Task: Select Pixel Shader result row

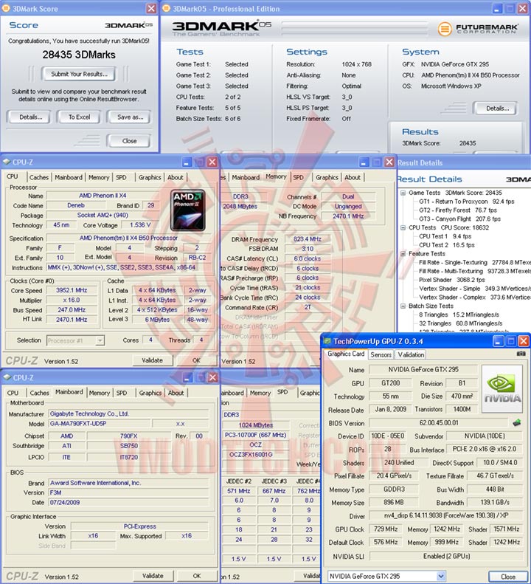Action: pos(452,280)
